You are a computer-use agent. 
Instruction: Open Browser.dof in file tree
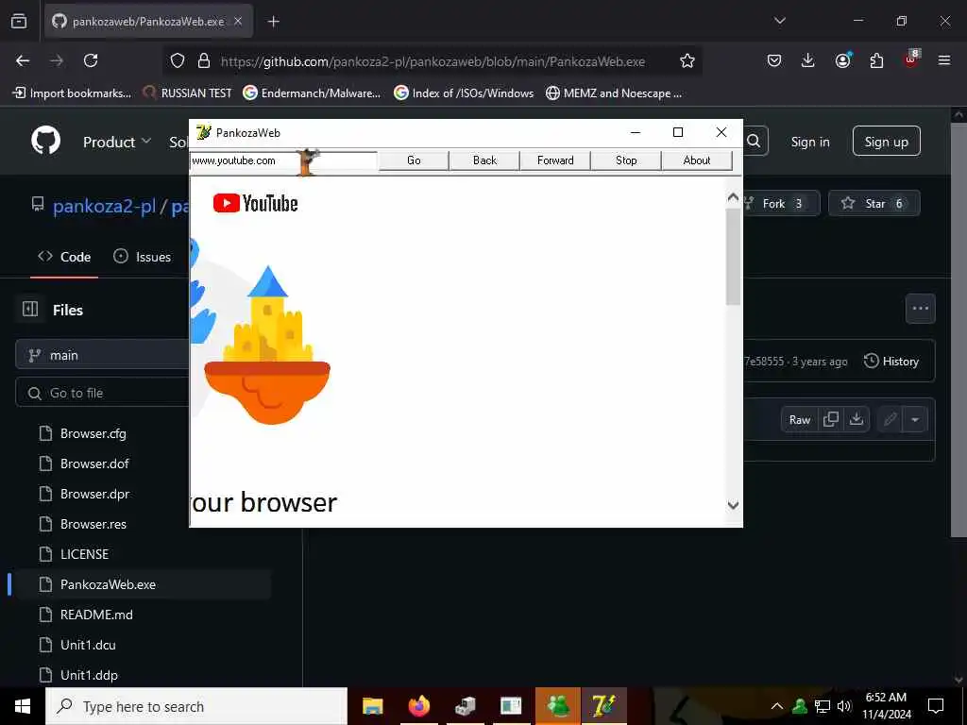tap(94, 464)
